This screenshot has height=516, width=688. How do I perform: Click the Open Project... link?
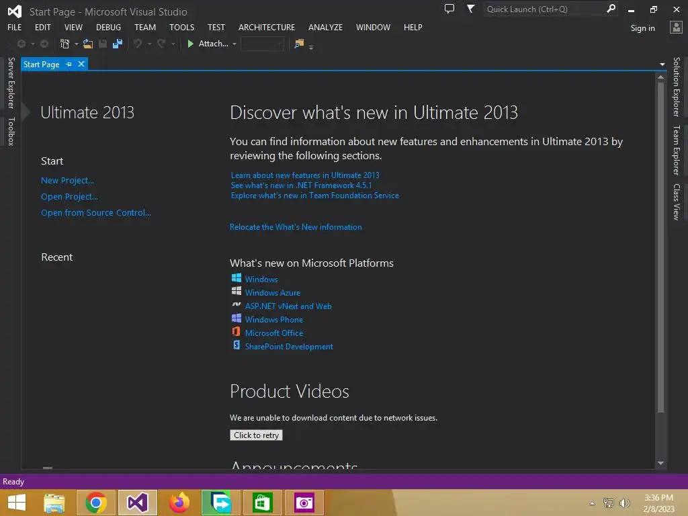pyautogui.click(x=69, y=197)
